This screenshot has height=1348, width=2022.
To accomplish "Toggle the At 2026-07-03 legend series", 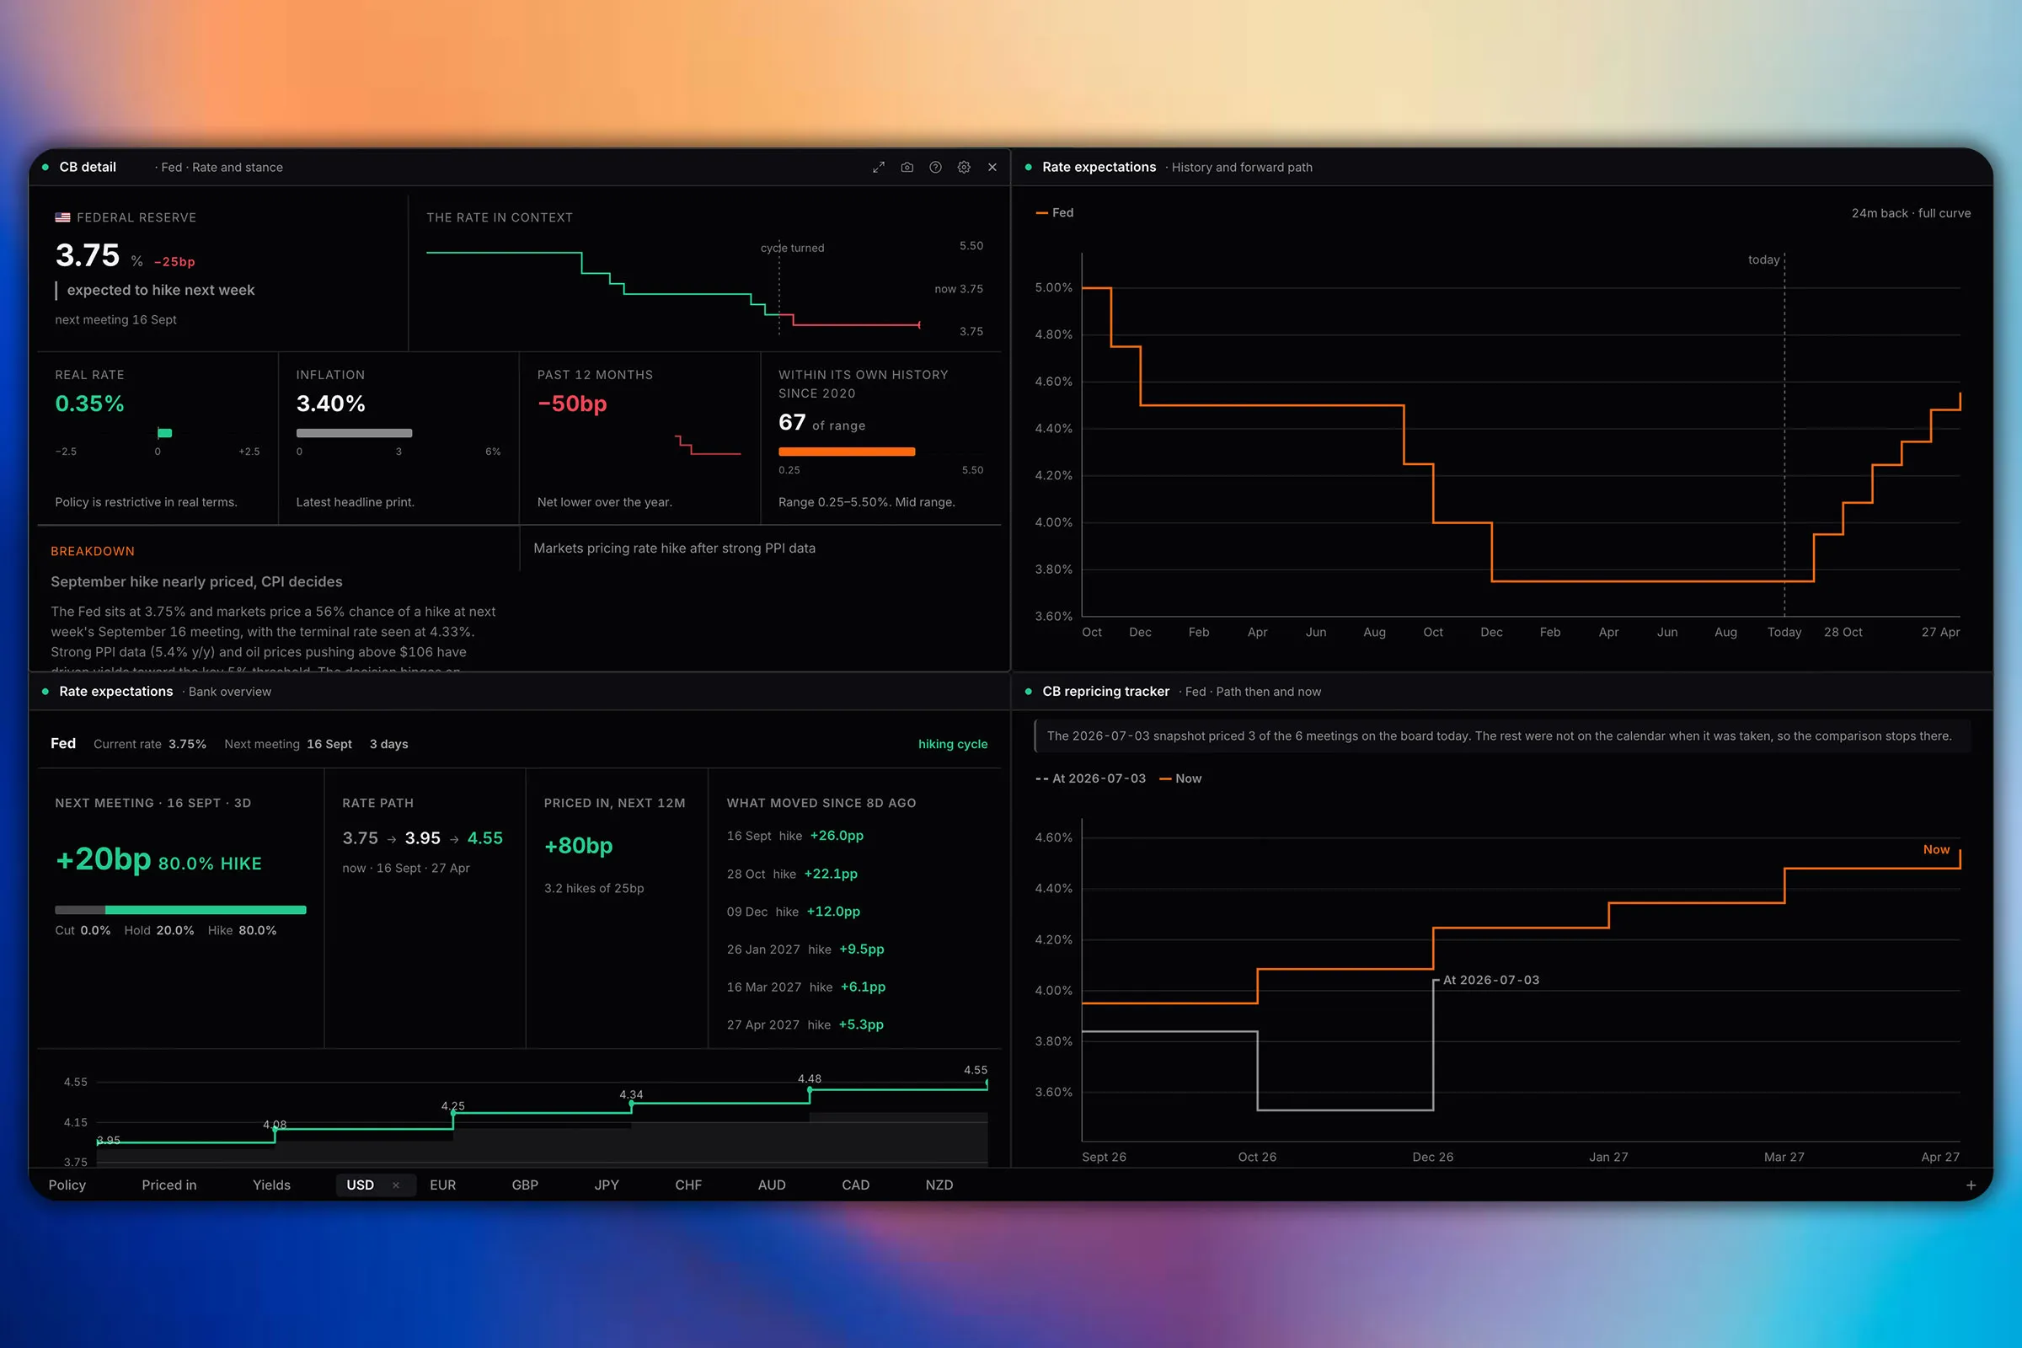I will tap(1090, 778).
